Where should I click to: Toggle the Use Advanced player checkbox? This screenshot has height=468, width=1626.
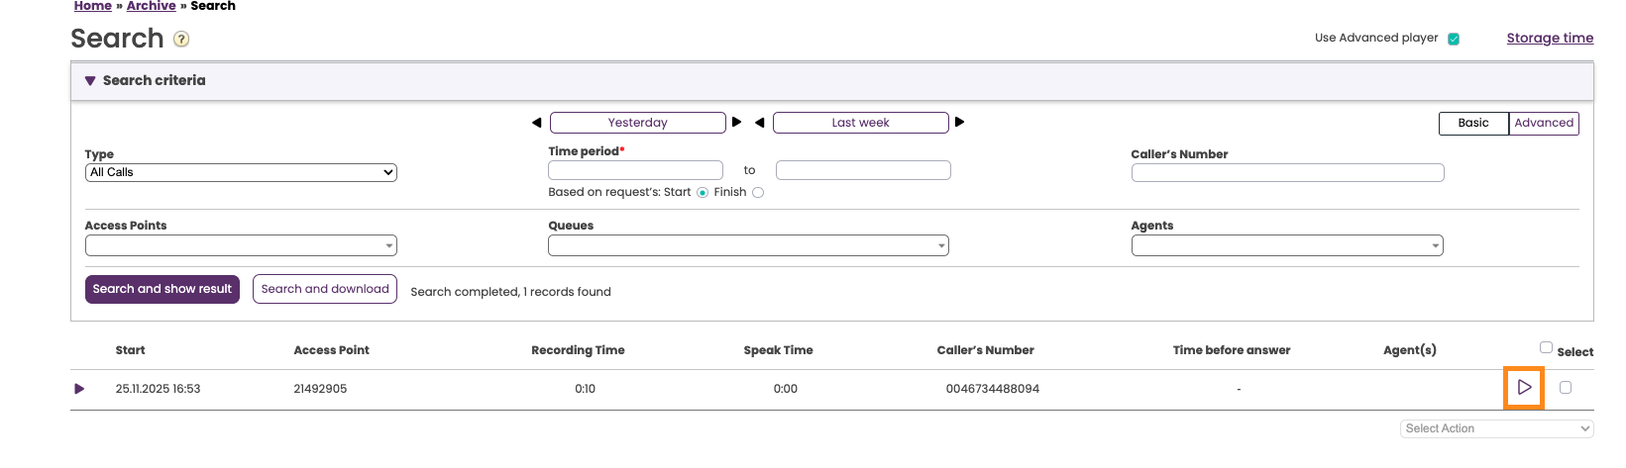1454,39
